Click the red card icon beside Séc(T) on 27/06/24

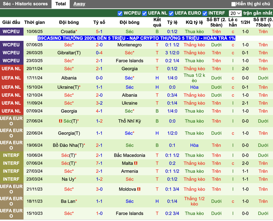61,121
